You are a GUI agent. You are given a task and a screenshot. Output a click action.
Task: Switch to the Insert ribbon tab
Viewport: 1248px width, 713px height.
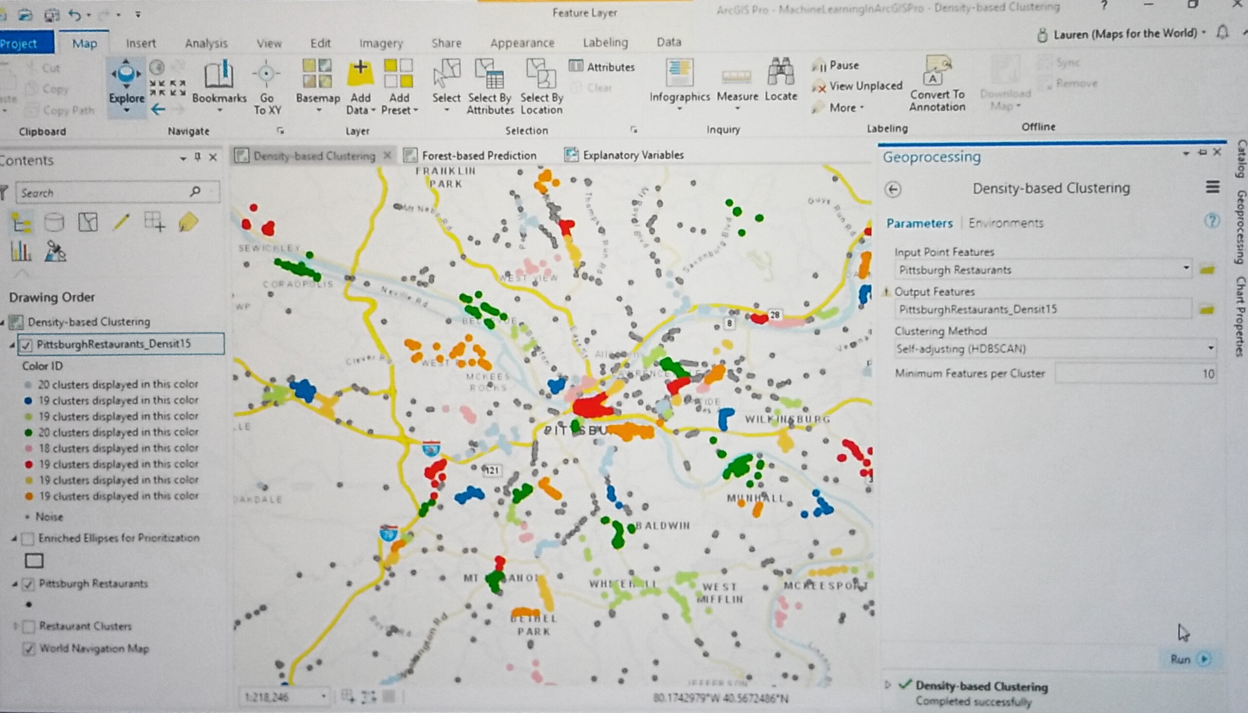(141, 44)
